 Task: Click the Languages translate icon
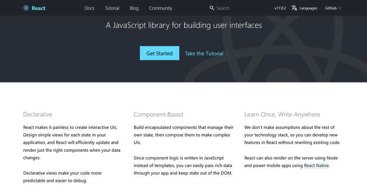pos(294,8)
